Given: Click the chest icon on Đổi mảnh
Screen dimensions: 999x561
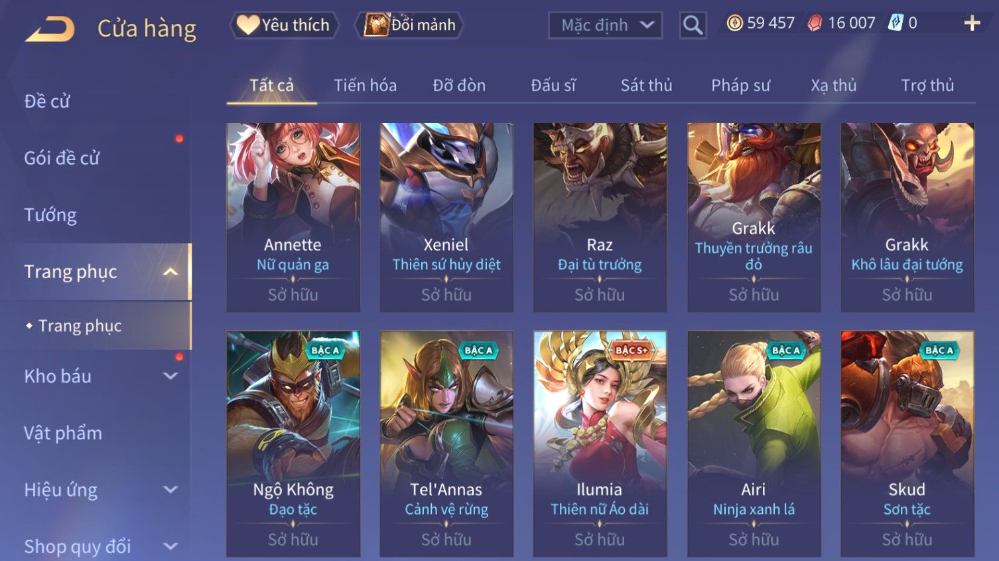Looking at the screenshot, I should click(375, 25).
